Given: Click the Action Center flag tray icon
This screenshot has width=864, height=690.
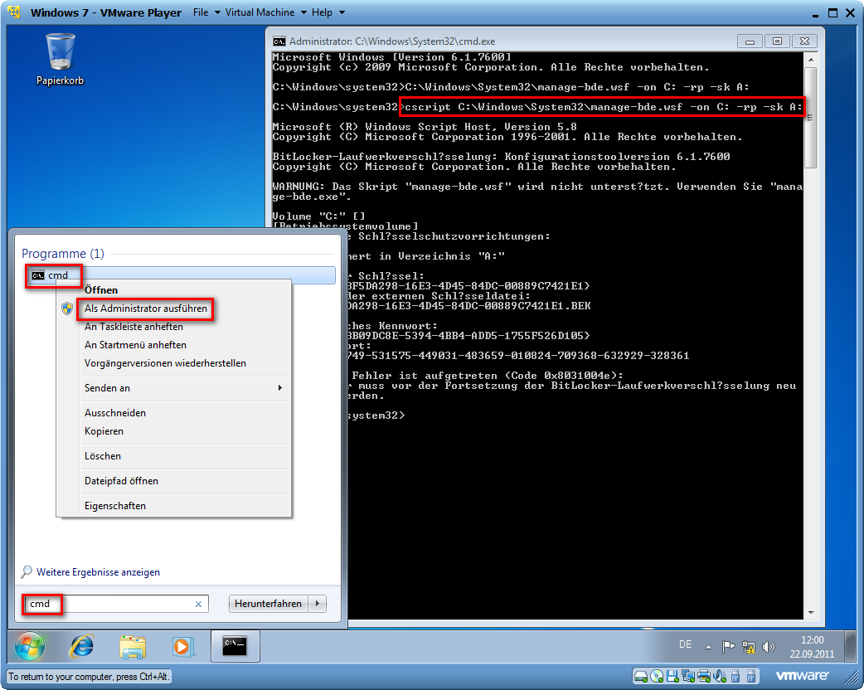Looking at the screenshot, I should tap(729, 646).
